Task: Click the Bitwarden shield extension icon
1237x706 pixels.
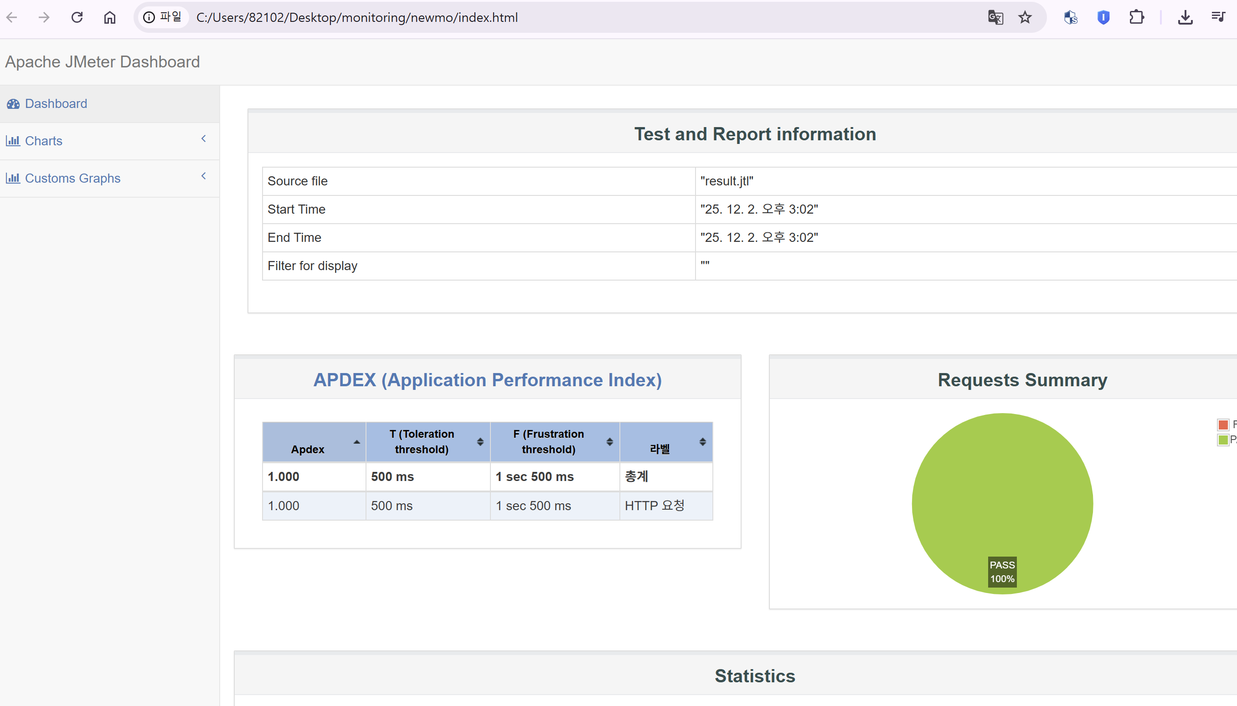Action: (x=1103, y=17)
